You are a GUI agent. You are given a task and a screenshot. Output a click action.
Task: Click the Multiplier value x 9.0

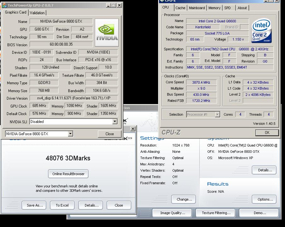point(201,88)
